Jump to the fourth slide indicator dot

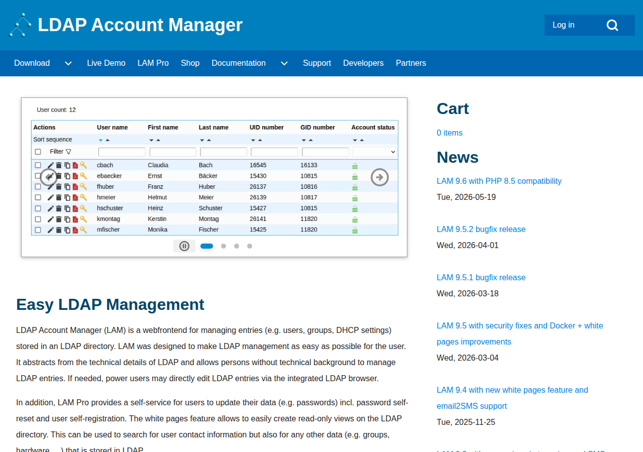tap(250, 246)
